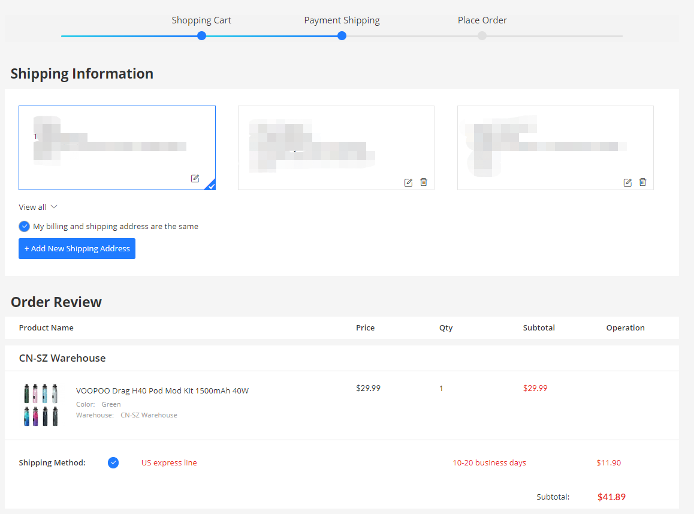Delete the third shipping address card
The height and width of the screenshot is (514, 694).
coord(642,182)
